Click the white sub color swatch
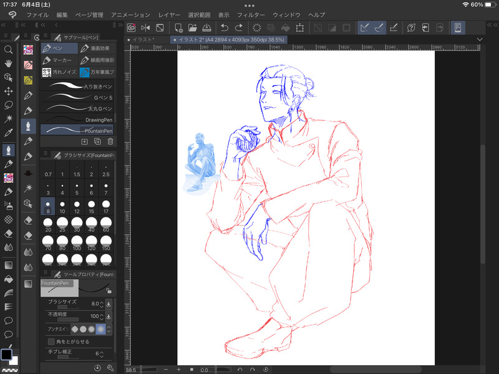This screenshot has height=374, width=499. [14, 361]
